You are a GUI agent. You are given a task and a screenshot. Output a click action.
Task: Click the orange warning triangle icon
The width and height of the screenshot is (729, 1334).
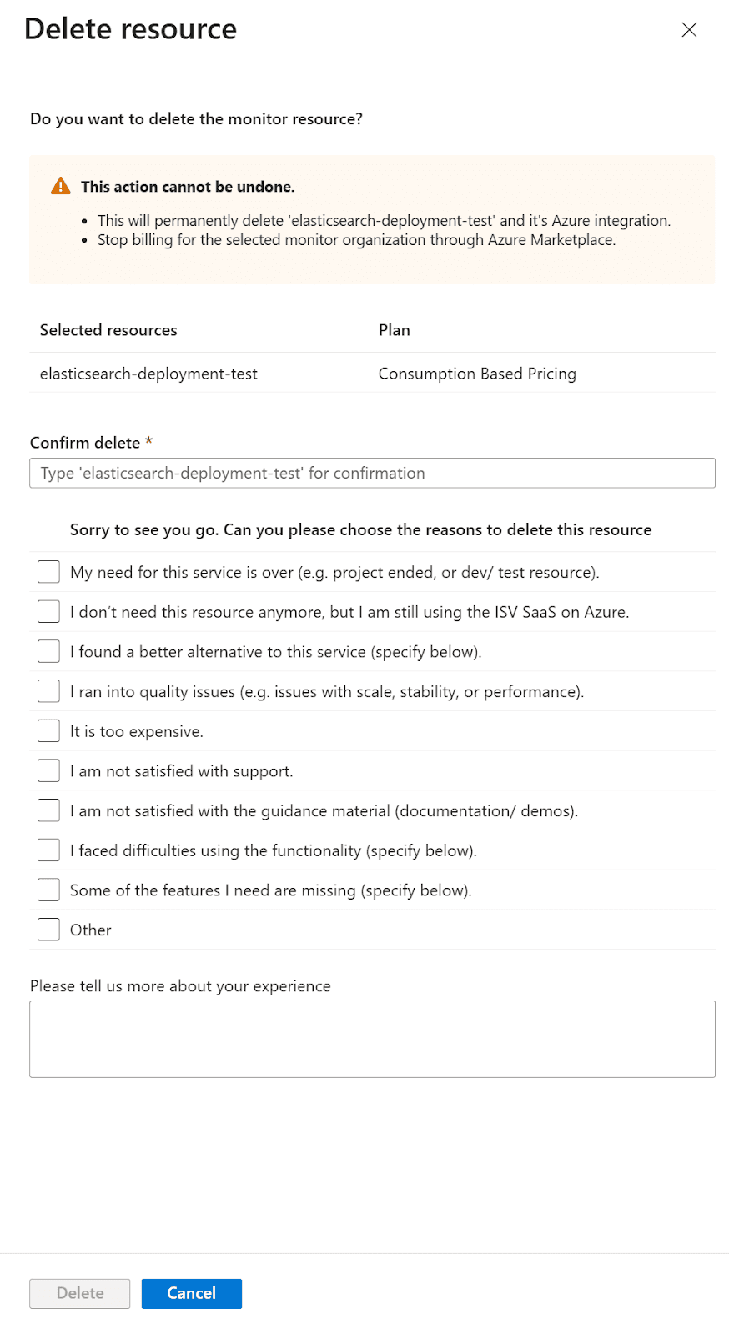[59, 186]
